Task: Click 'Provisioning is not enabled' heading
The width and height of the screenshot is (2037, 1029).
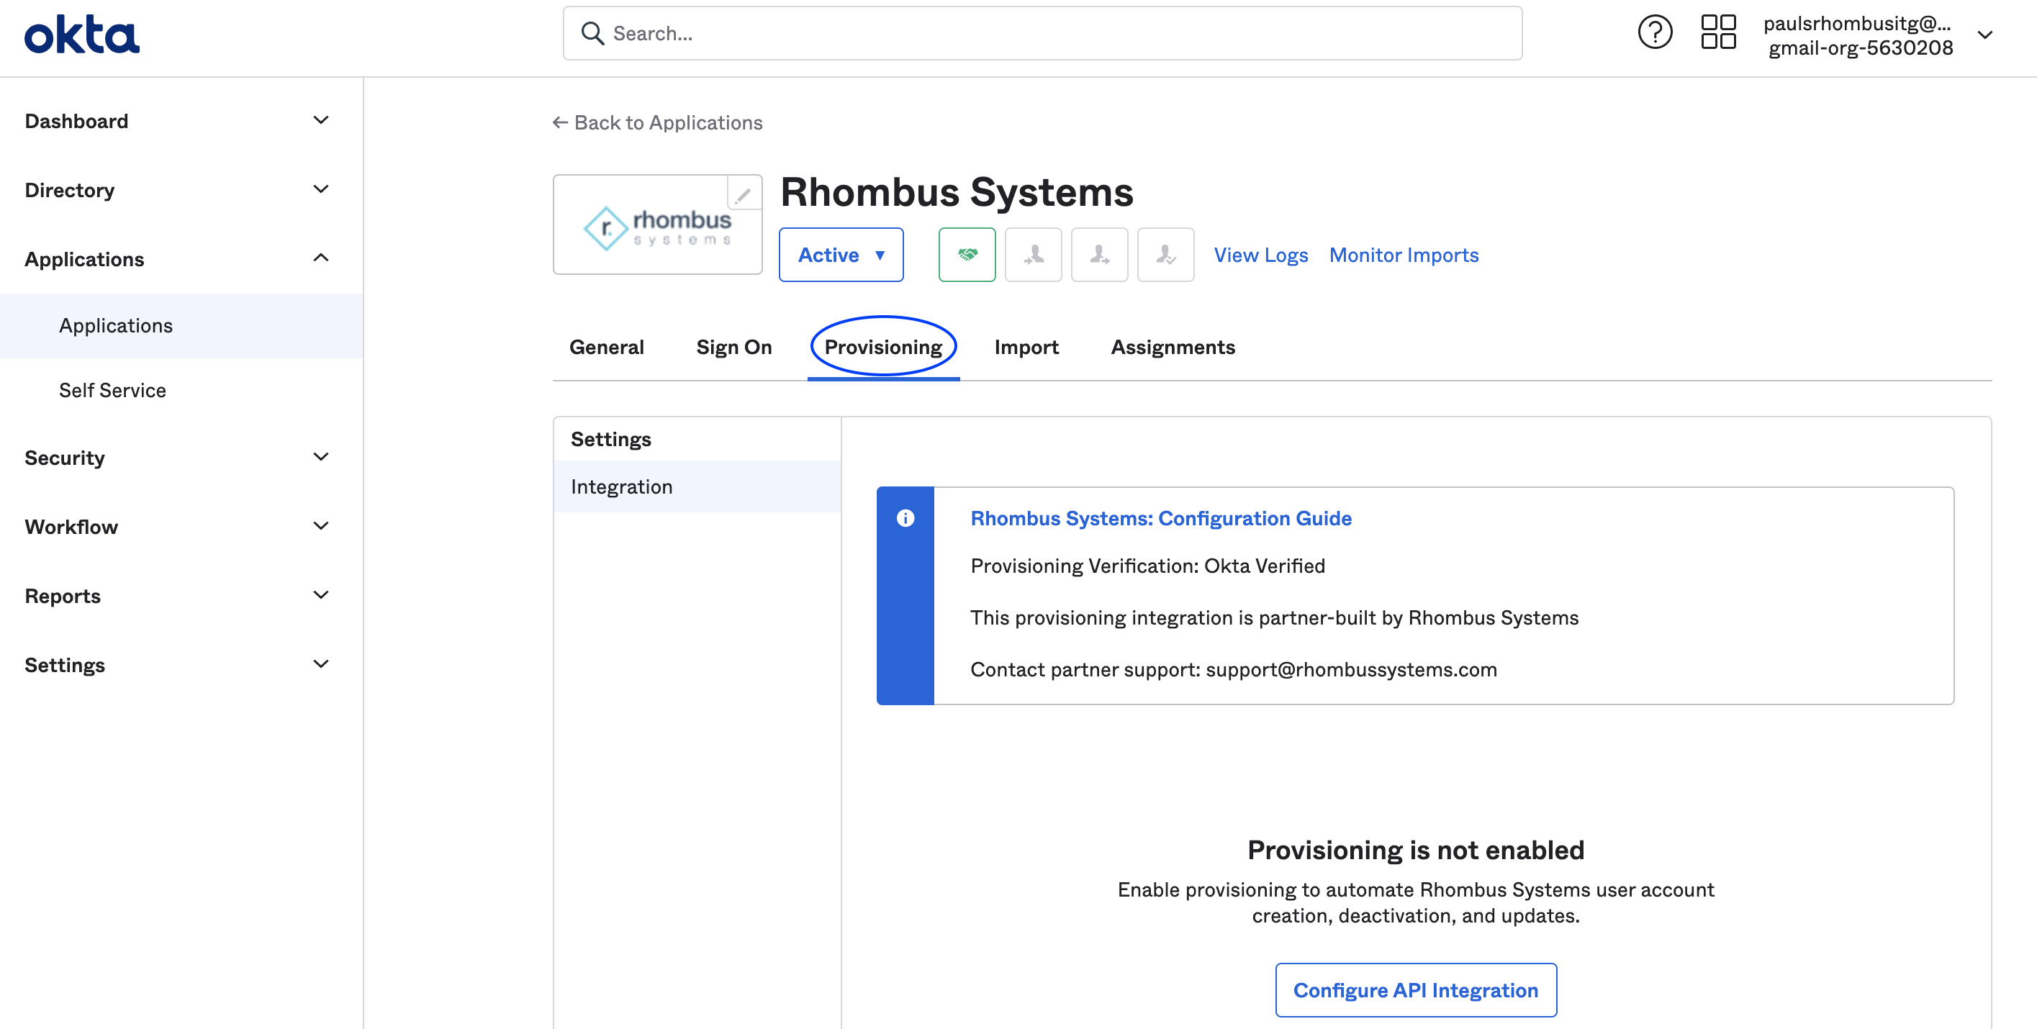Action: click(1415, 850)
